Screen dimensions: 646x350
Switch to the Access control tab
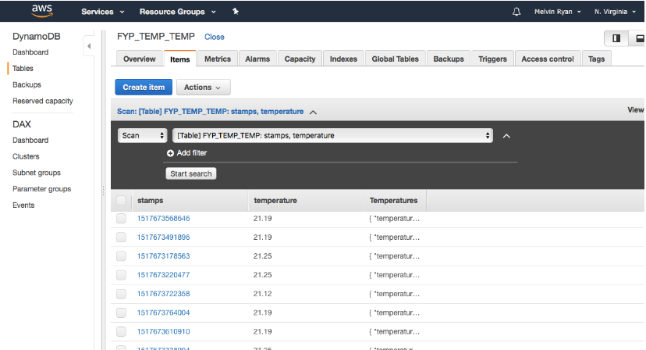[548, 59]
